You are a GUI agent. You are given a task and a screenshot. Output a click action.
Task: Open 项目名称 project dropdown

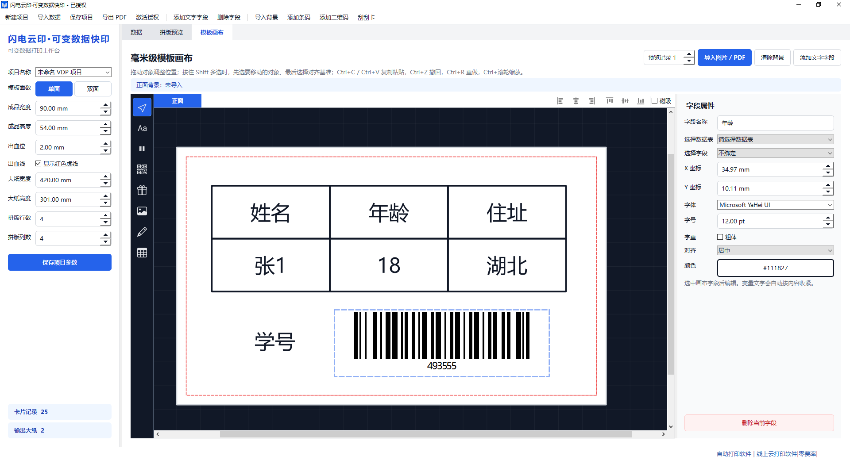(x=73, y=72)
